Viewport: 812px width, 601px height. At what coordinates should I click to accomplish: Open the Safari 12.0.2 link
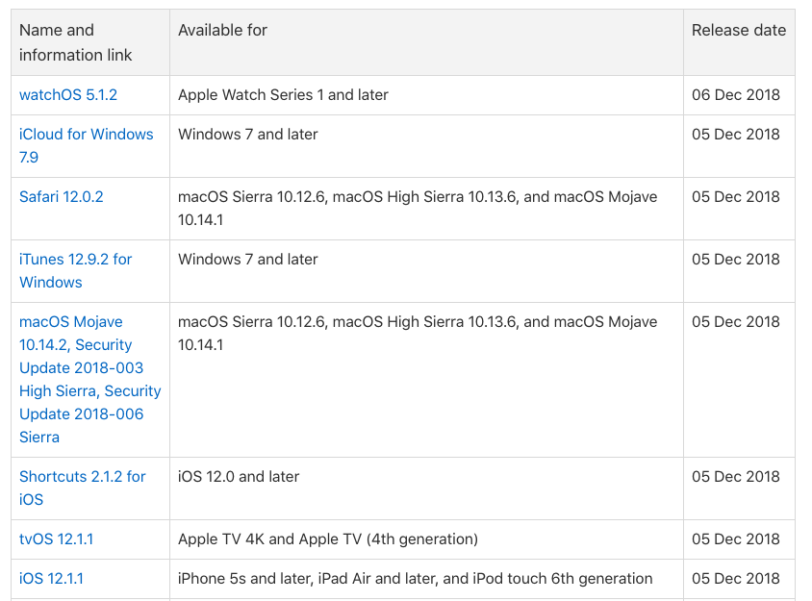[62, 197]
